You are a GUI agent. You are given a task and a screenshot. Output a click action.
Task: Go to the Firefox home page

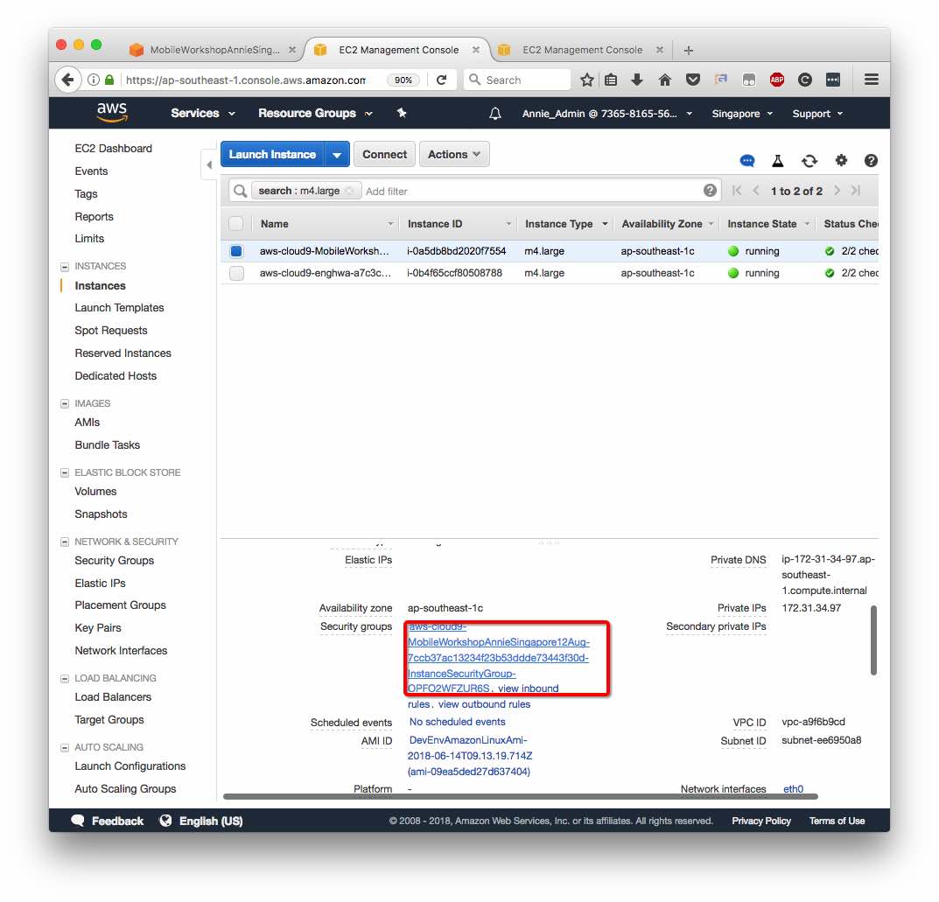point(665,80)
